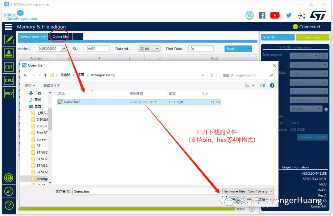
Task: Click the size 0x400 field
Action: pos(97,49)
